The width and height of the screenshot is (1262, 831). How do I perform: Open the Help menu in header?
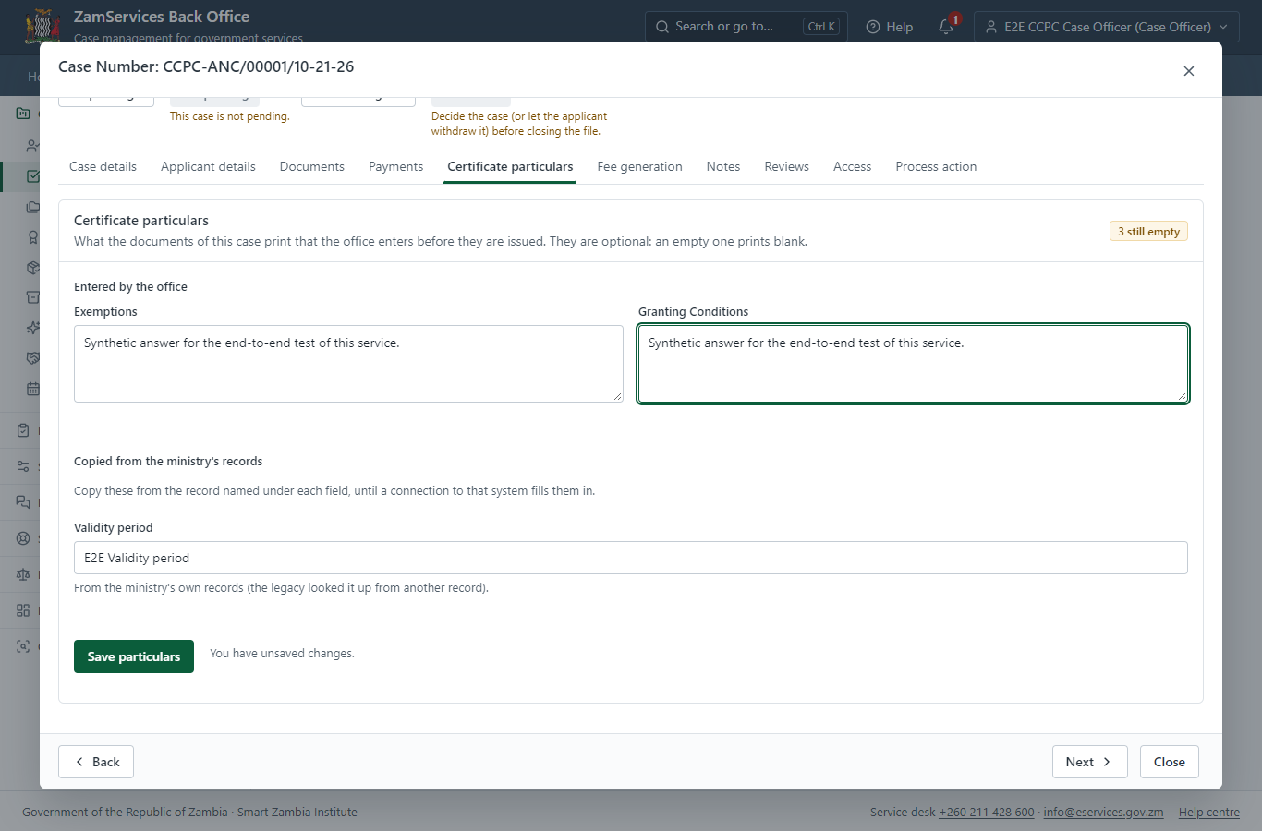[890, 27]
